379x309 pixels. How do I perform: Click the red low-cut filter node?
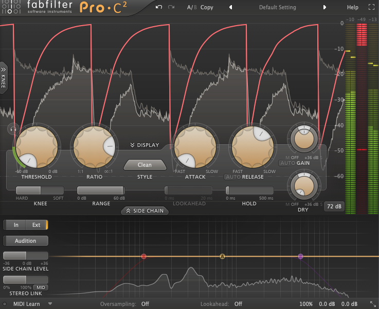point(143,256)
